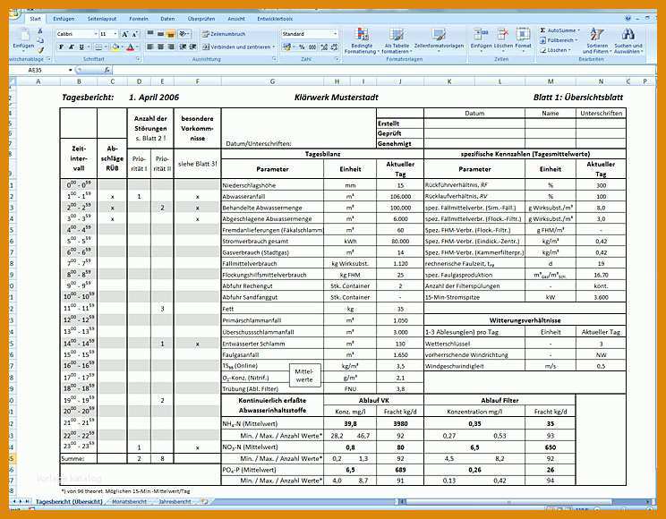Toggle center text alignment
The image size is (666, 519).
(x=160, y=47)
